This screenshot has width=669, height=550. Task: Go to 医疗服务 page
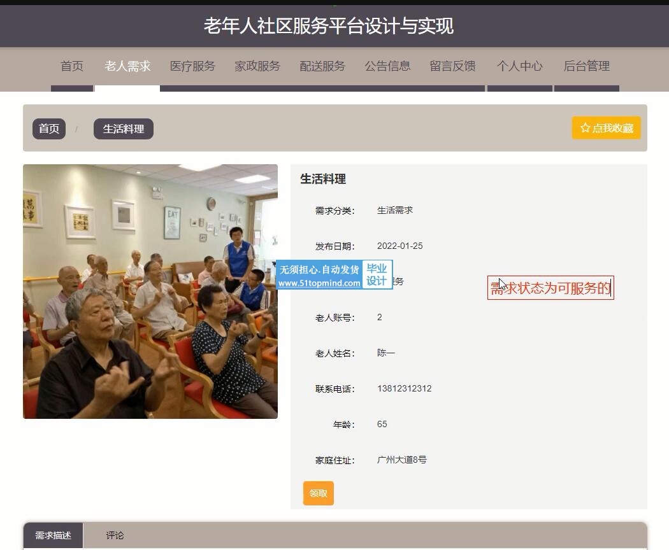coord(192,66)
